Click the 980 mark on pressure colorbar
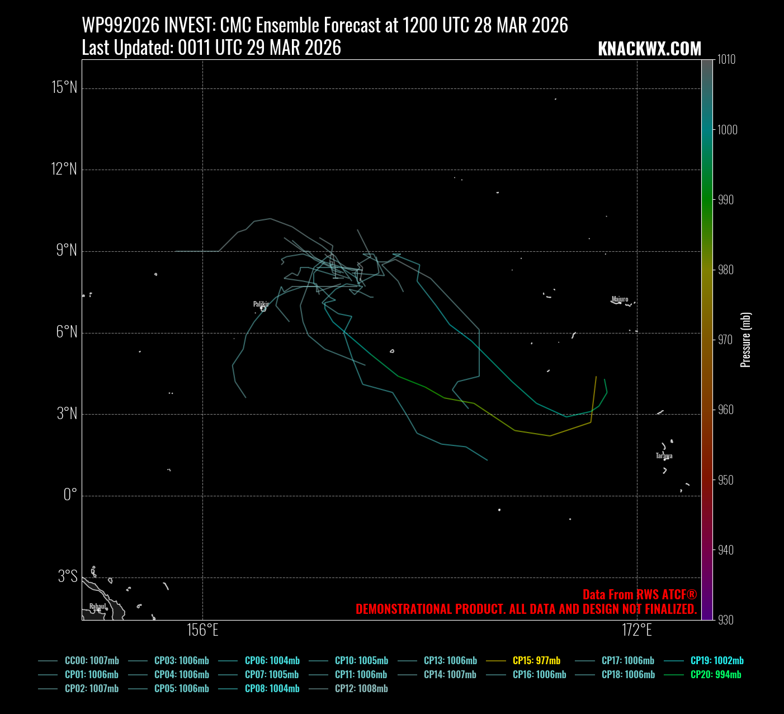 [726, 270]
